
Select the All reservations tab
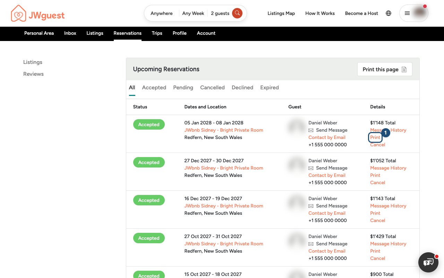click(x=132, y=88)
